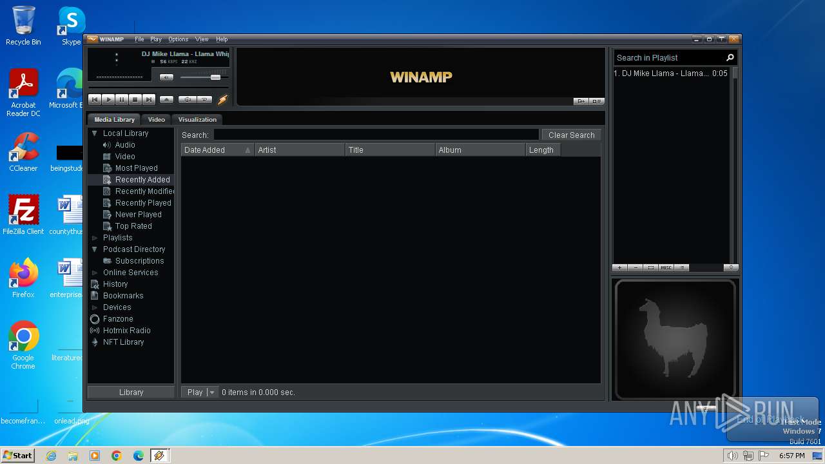The width and height of the screenshot is (825, 464).
Task: Click the playlist Select button
Action: tap(651, 267)
